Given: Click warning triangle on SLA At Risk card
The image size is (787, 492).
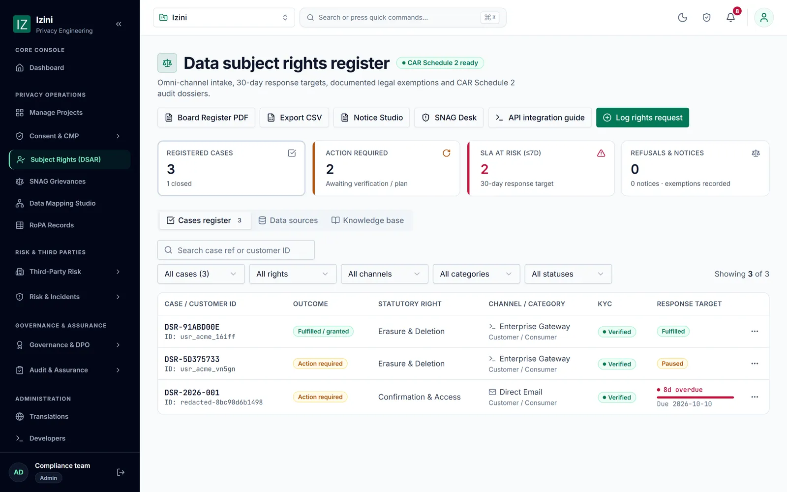Looking at the screenshot, I should [601, 153].
